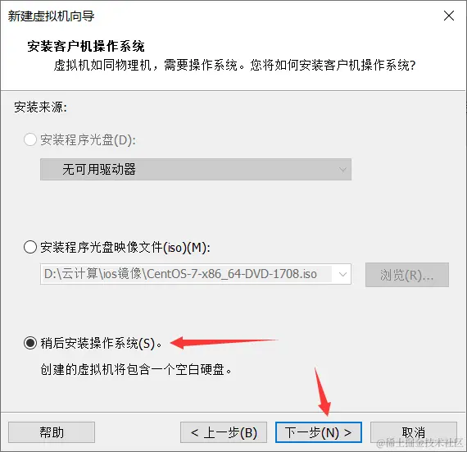Click the 浏览(R)... browse button
467x452 pixels.
tap(407, 275)
